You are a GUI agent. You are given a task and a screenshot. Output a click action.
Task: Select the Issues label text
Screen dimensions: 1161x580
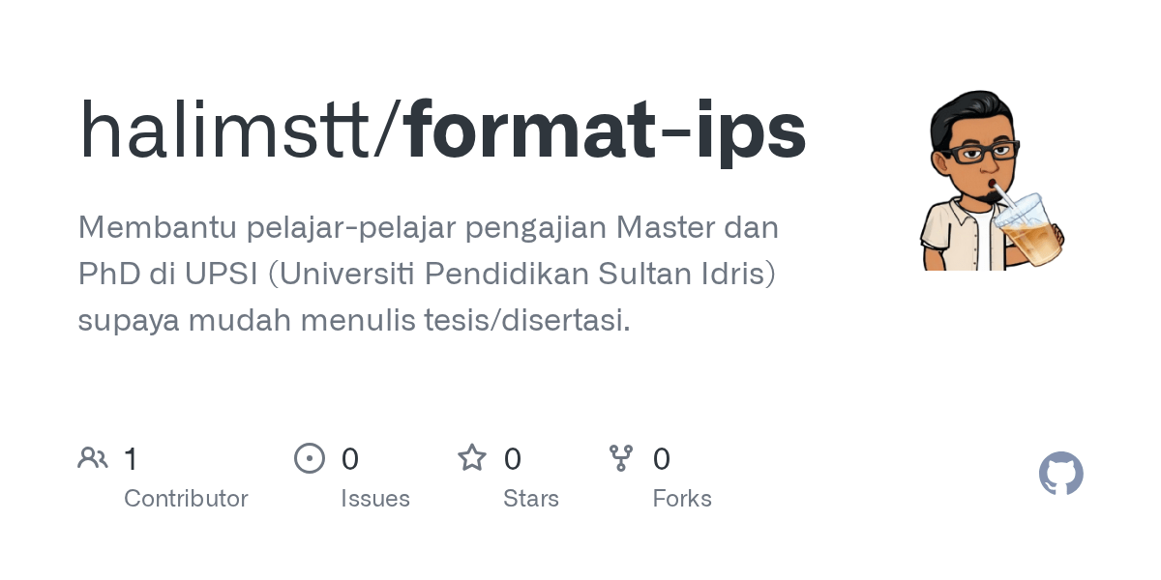point(375,499)
